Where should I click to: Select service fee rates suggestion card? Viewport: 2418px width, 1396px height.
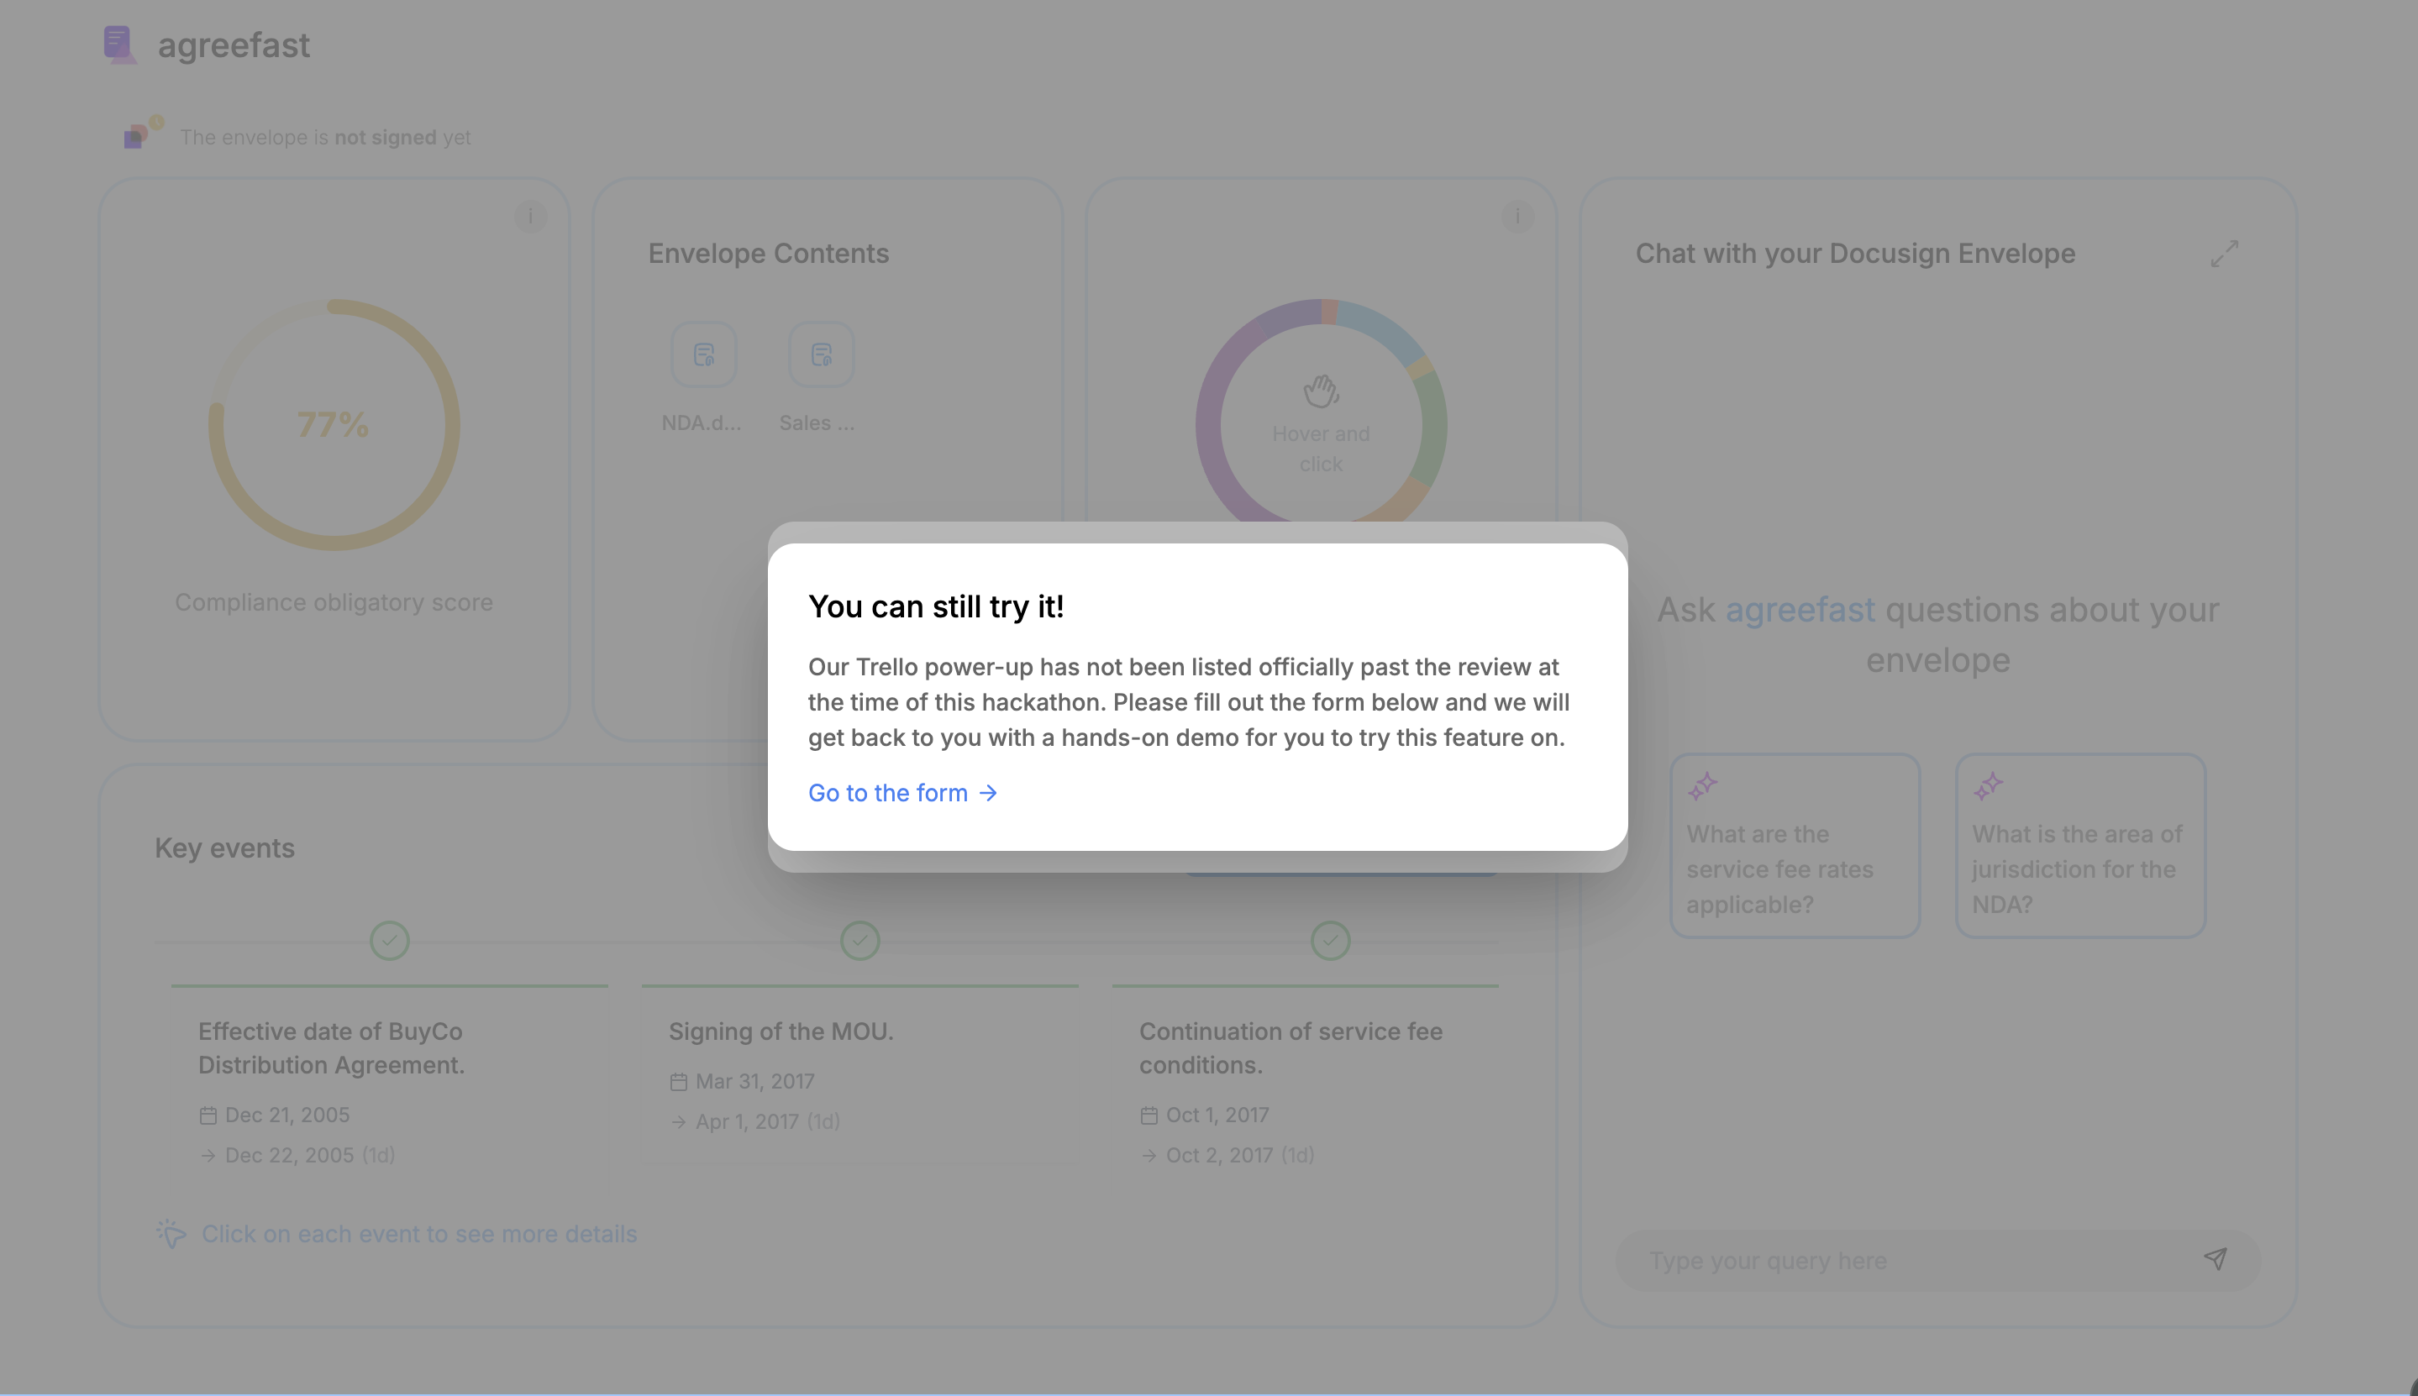pyautogui.click(x=1794, y=846)
